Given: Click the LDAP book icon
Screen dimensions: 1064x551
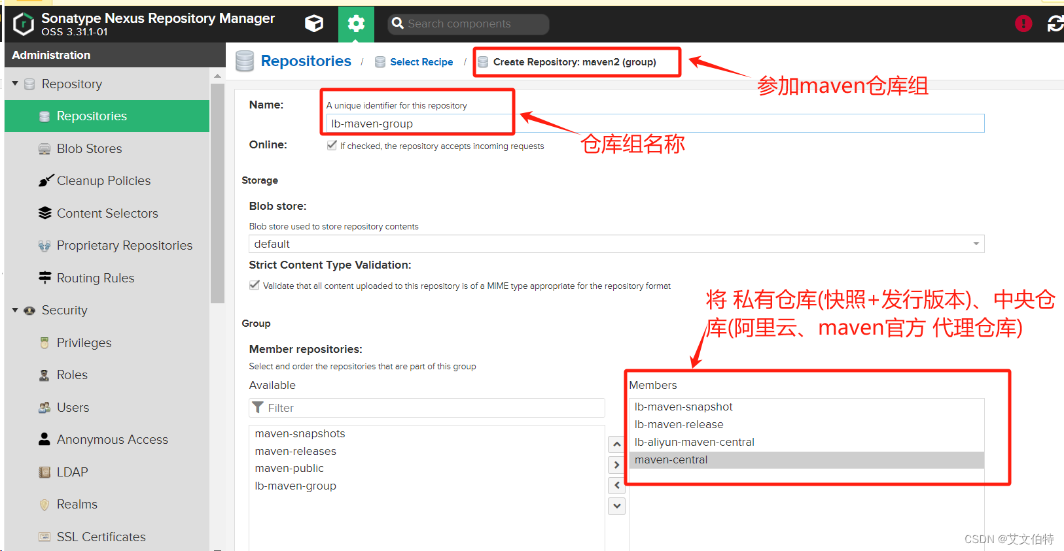Looking at the screenshot, I should pos(44,472).
